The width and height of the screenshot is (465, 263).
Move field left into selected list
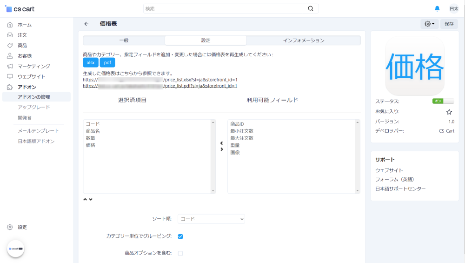221,143
